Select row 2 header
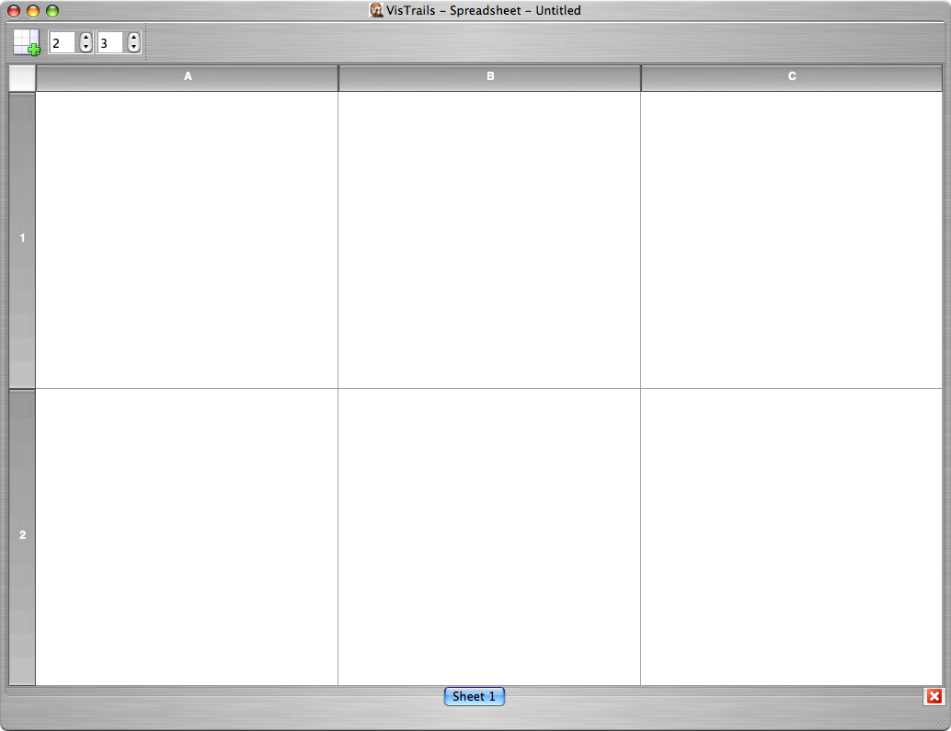Image resolution: width=951 pixels, height=731 pixels. tap(22, 536)
